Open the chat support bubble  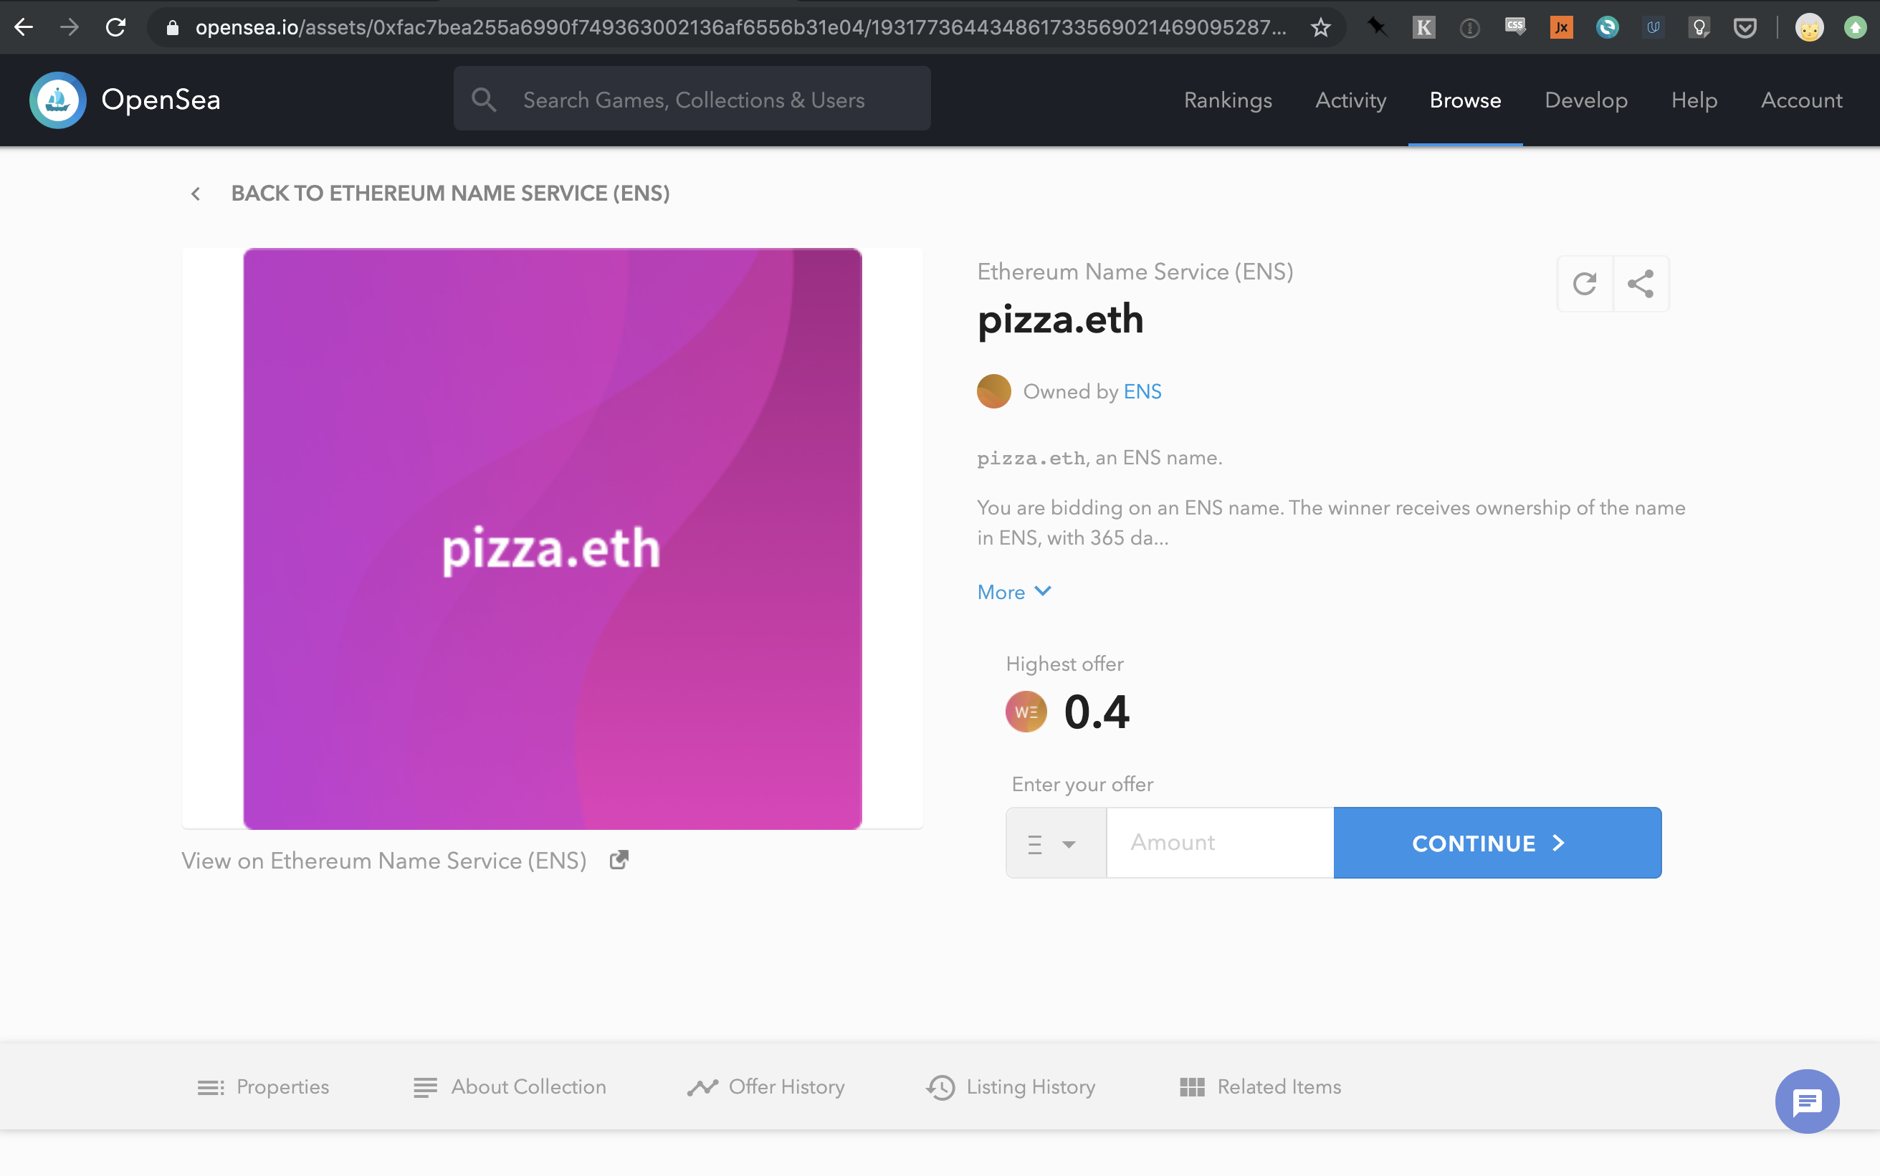(x=1806, y=1101)
